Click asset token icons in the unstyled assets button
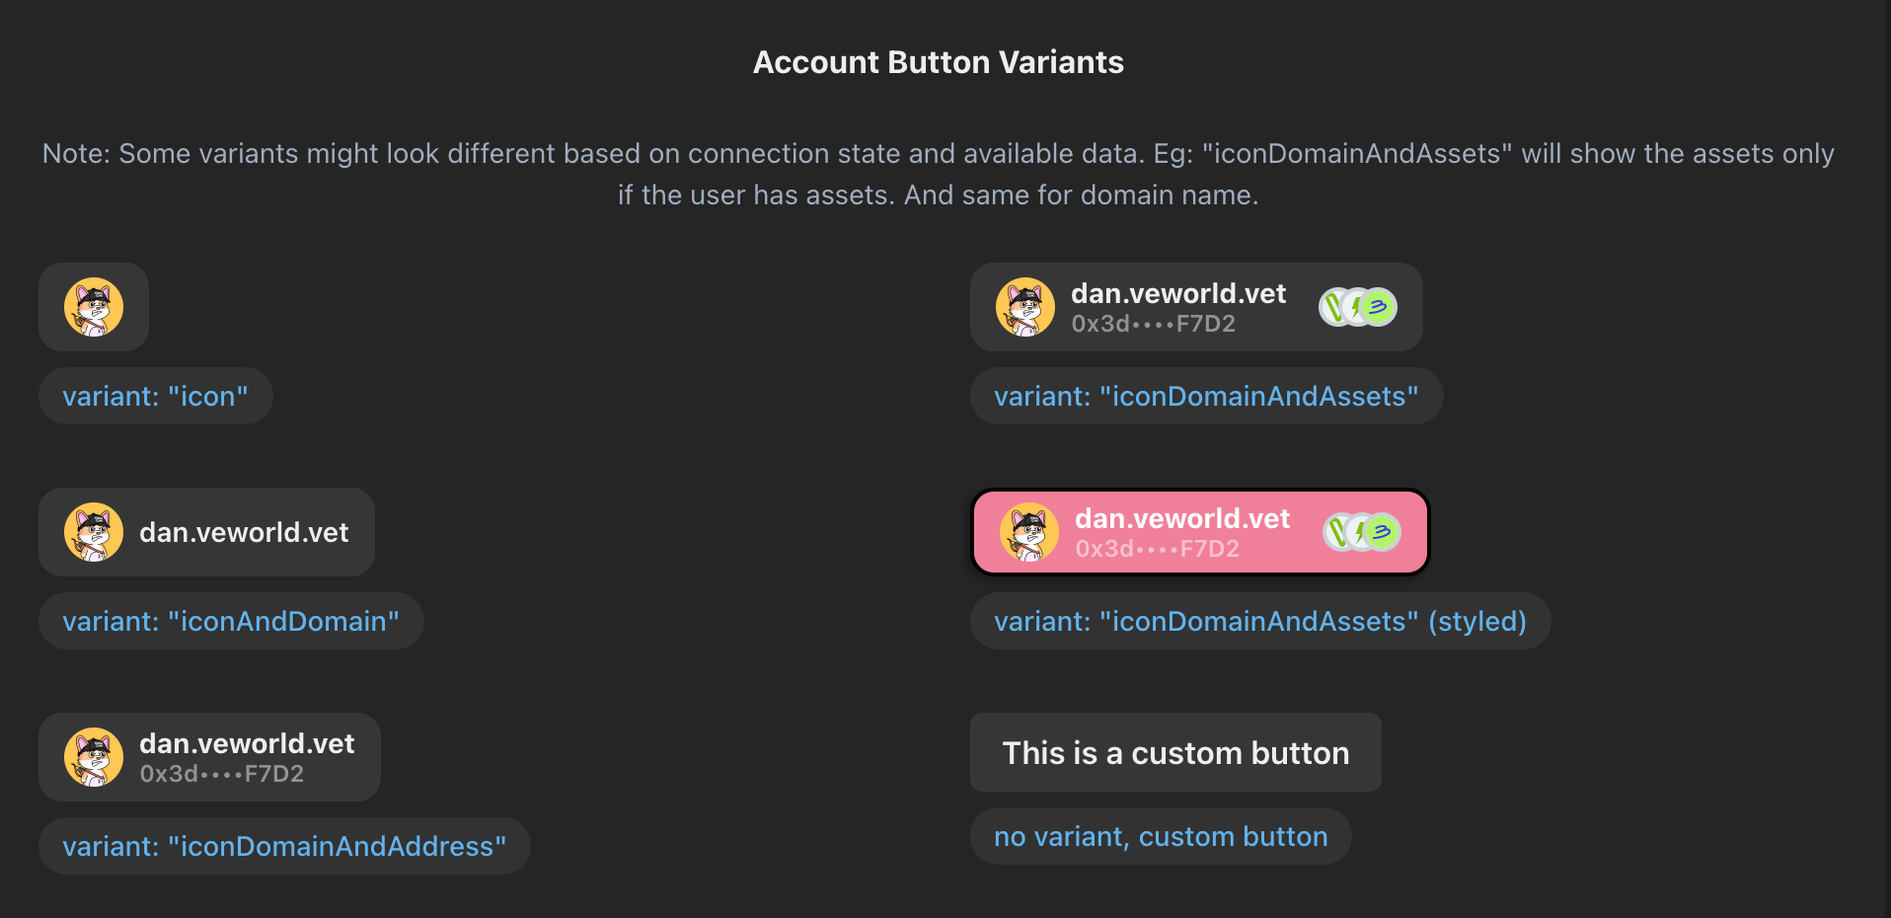Viewport: 1891px width, 918px height. click(1358, 307)
